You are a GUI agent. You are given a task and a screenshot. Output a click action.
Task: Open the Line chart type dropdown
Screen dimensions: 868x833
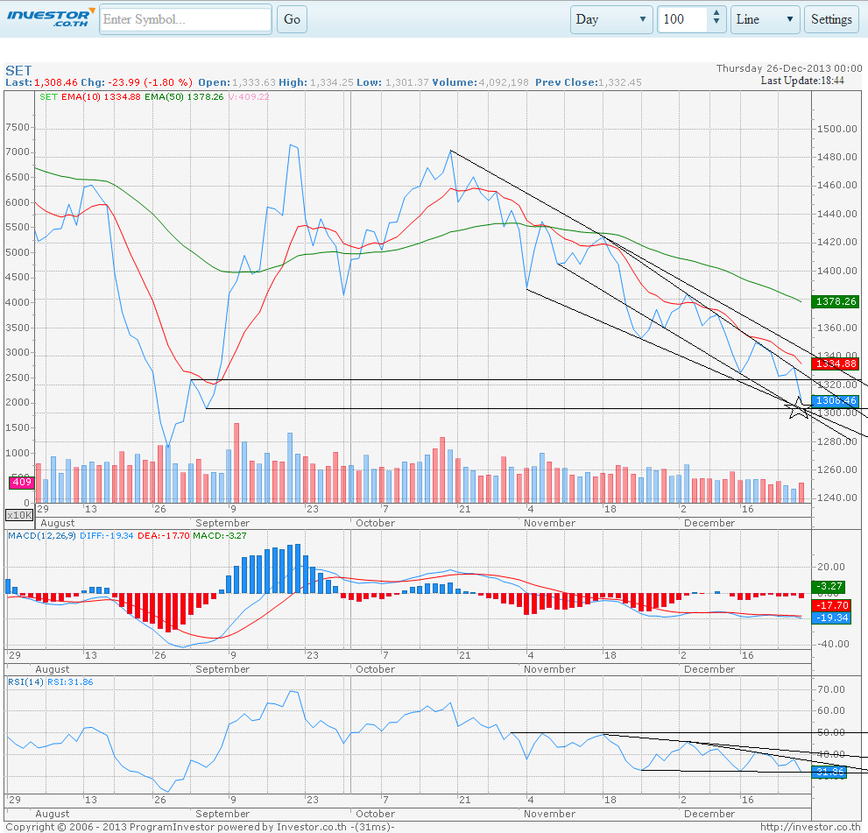coord(765,19)
